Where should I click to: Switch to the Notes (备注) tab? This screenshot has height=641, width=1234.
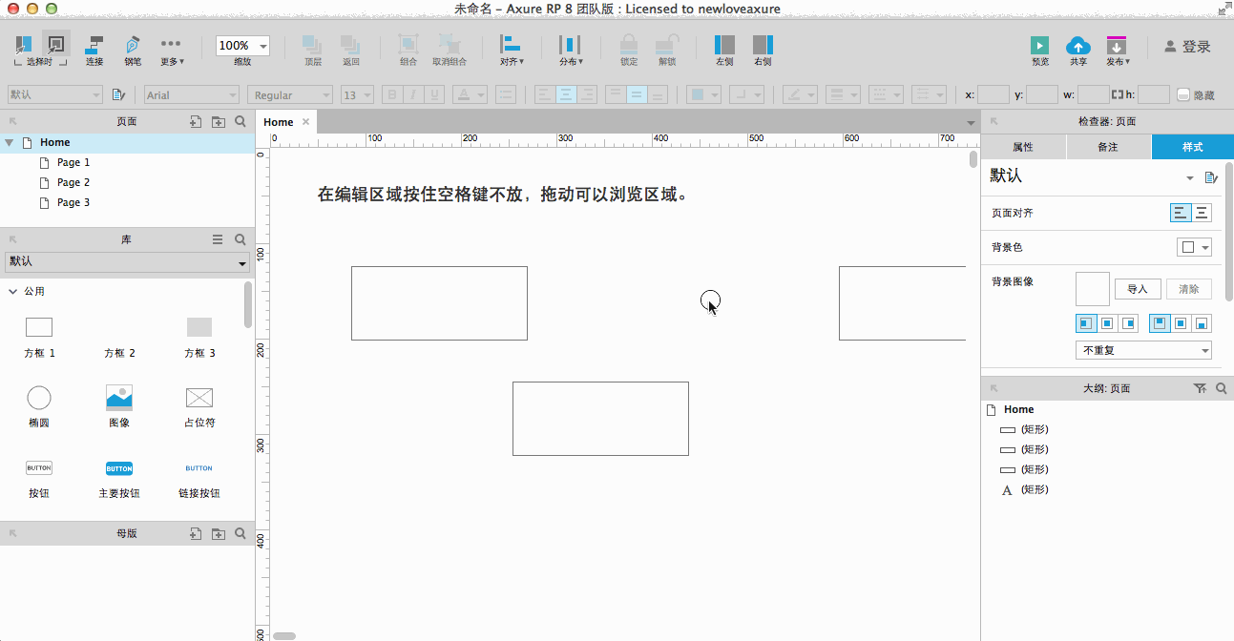pos(1108,147)
